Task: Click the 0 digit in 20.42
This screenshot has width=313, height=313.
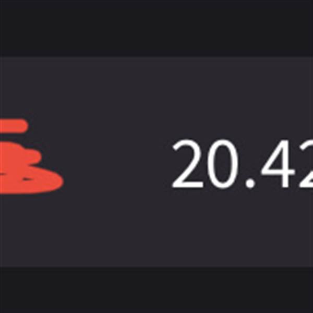Action: [x=223, y=164]
